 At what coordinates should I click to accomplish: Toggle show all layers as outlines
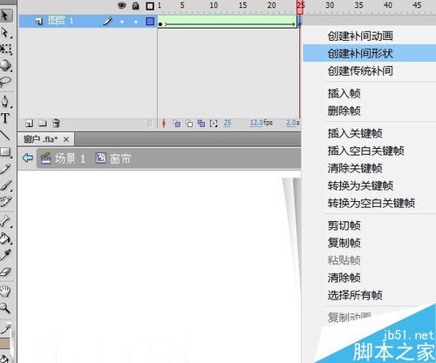coord(150,6)
